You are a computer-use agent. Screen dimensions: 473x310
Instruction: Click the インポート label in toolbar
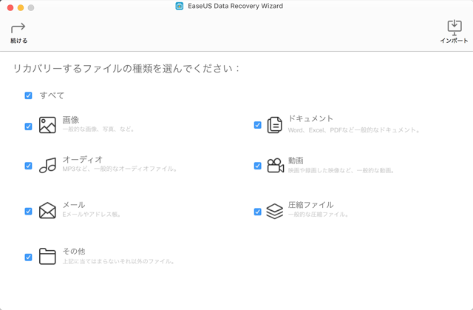pos(454,41)
